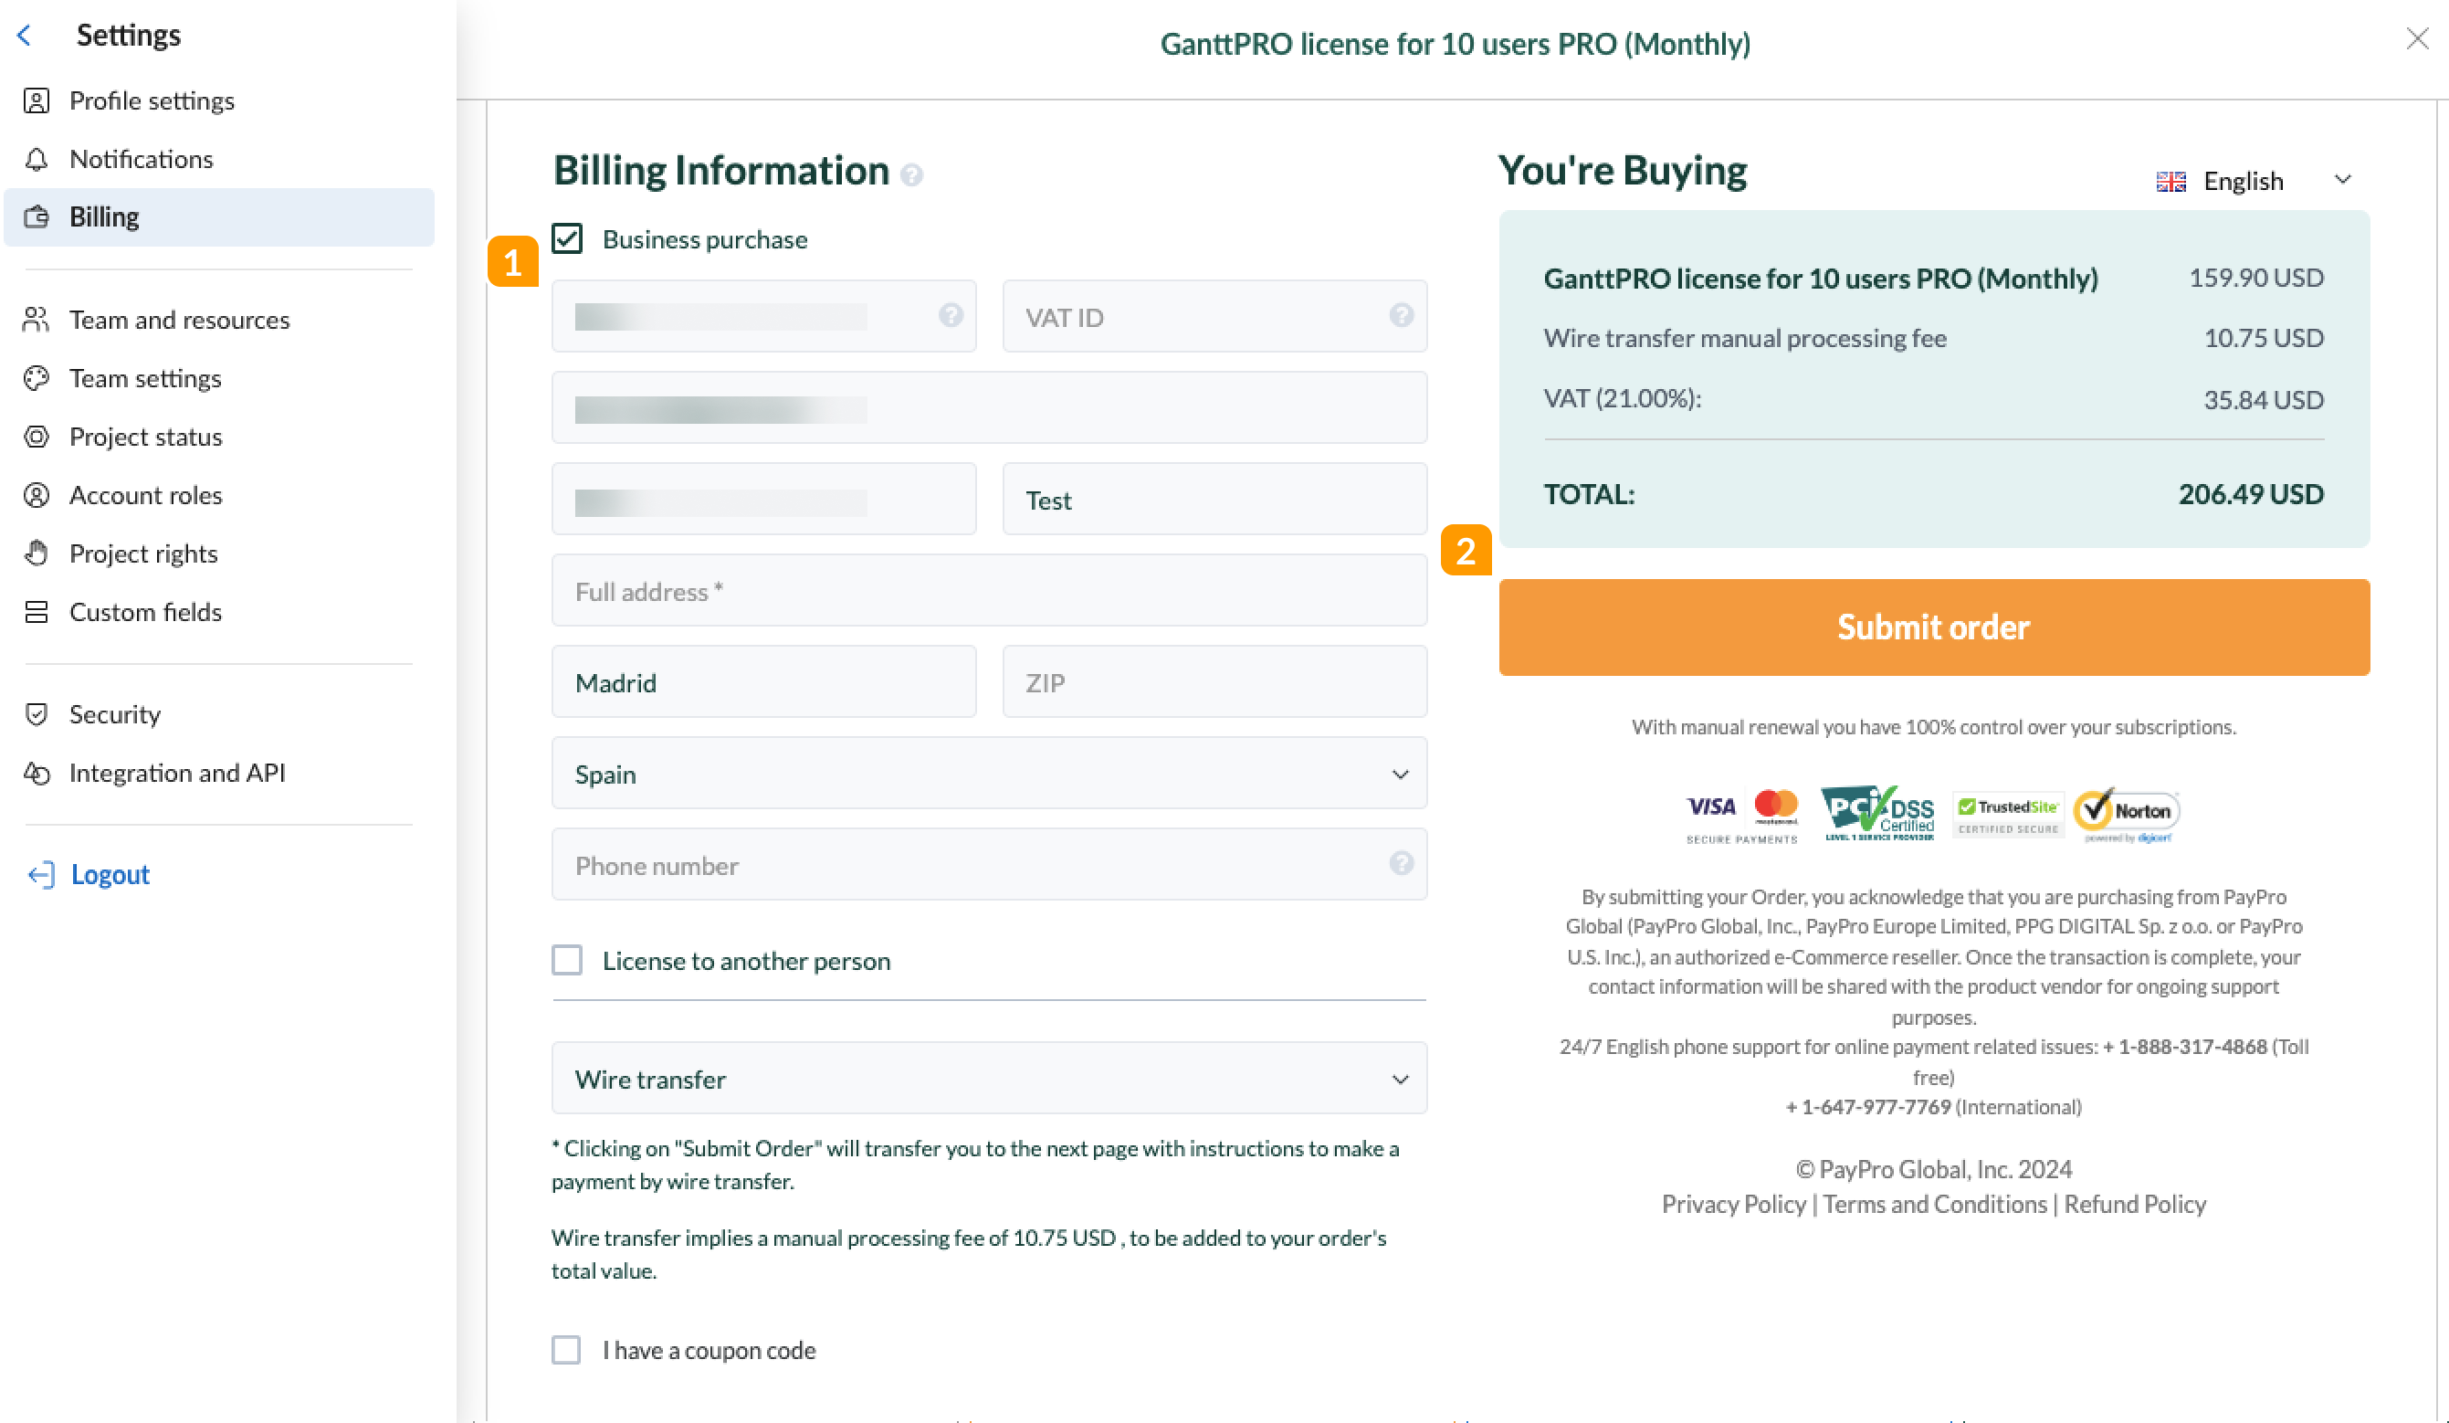Click Logout link
Viewport: 2449px width, 1423px height.
(110, 874)
